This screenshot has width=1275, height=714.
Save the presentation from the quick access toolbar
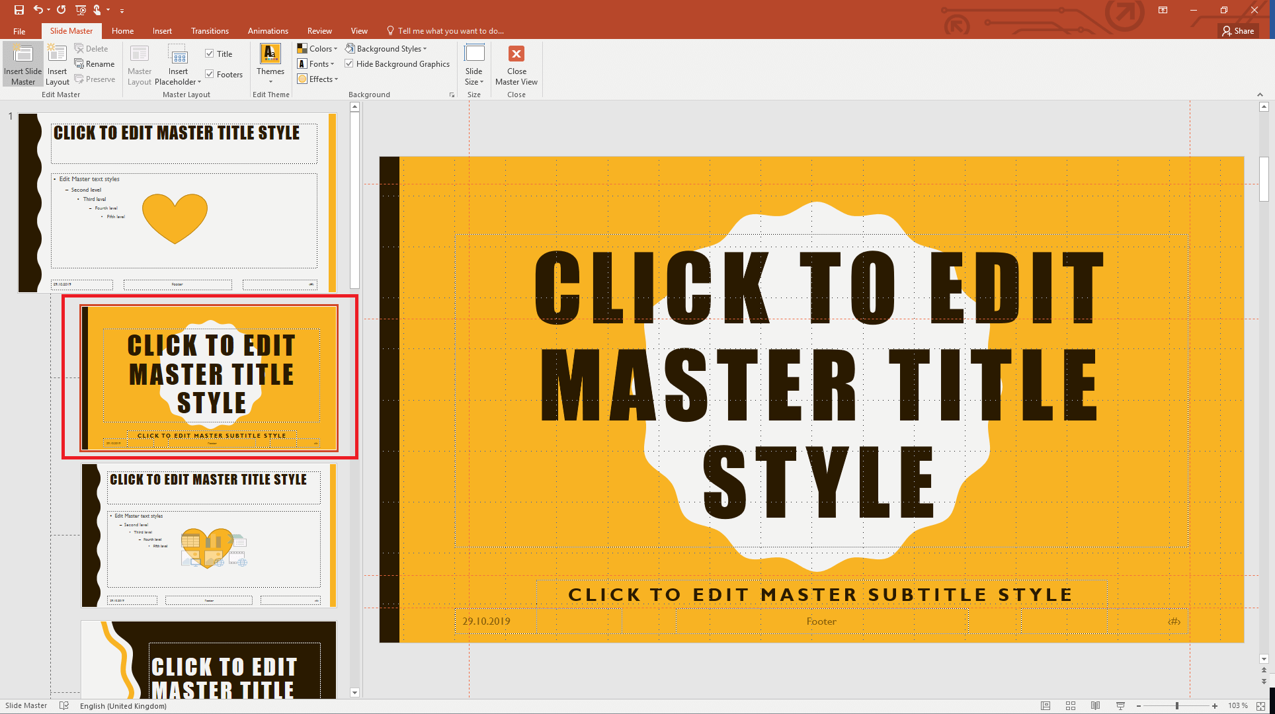(x=19, y=10)
